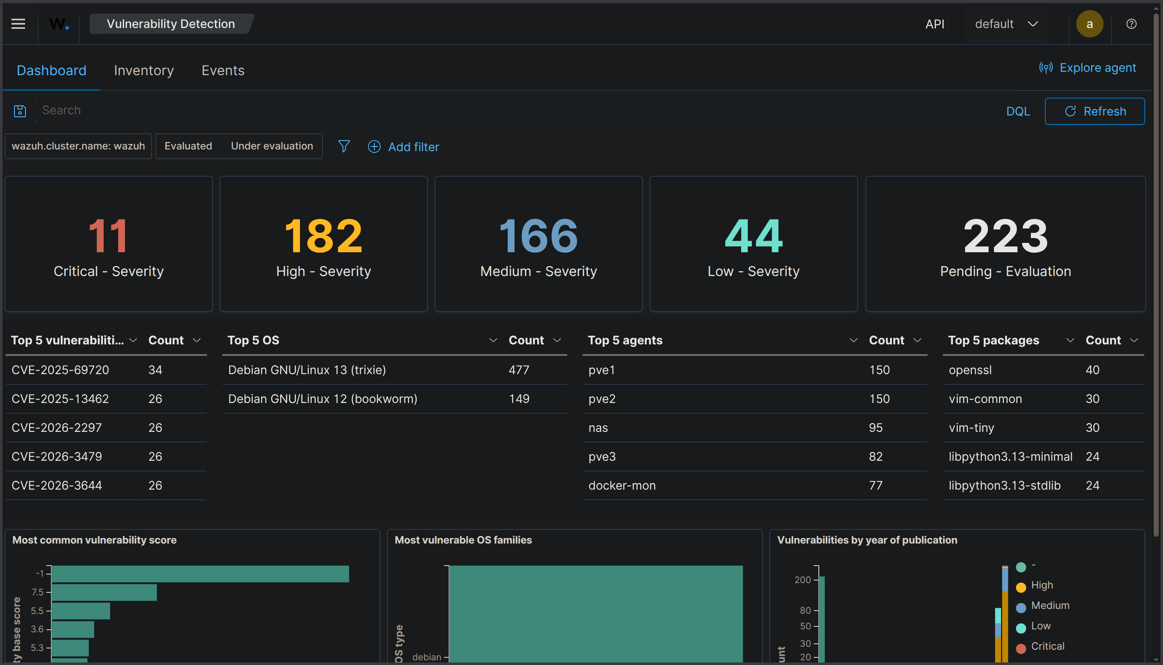Image resolution: width=1163 pixels, height=665 pixels.
Task: Open the hamburger navigation menu
Action: click(18, 24)
